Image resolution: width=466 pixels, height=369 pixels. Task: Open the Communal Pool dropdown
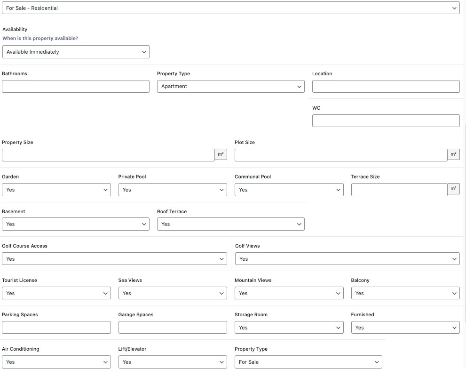[x=289, y=190]
